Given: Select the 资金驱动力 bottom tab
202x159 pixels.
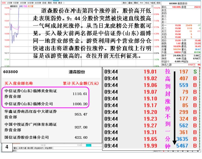Looking at the screenshot, I should tap(39, 148).
